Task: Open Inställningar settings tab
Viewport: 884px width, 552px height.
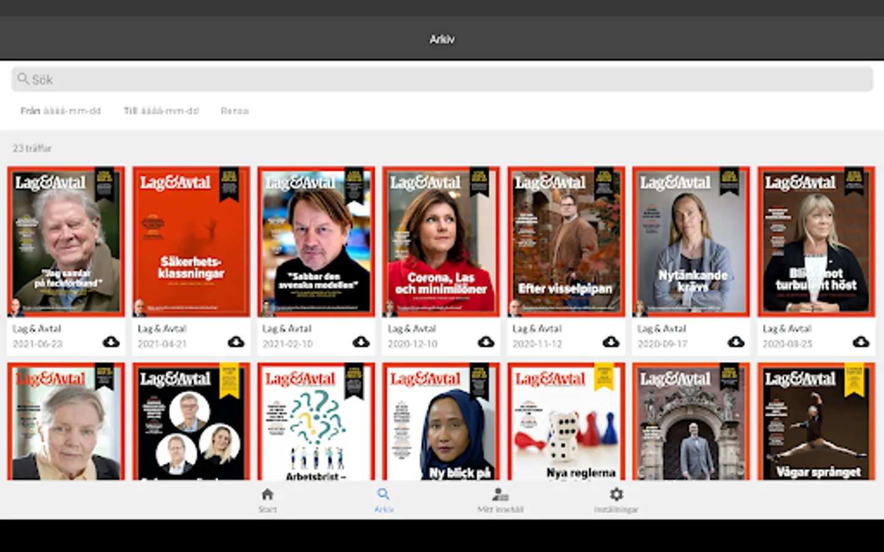Action: point(616,500)
